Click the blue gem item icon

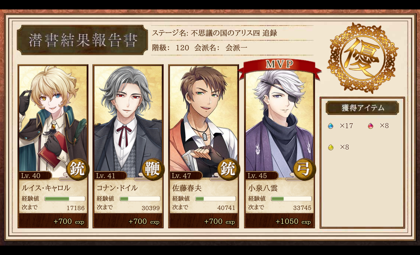click(x=330, y=126)
